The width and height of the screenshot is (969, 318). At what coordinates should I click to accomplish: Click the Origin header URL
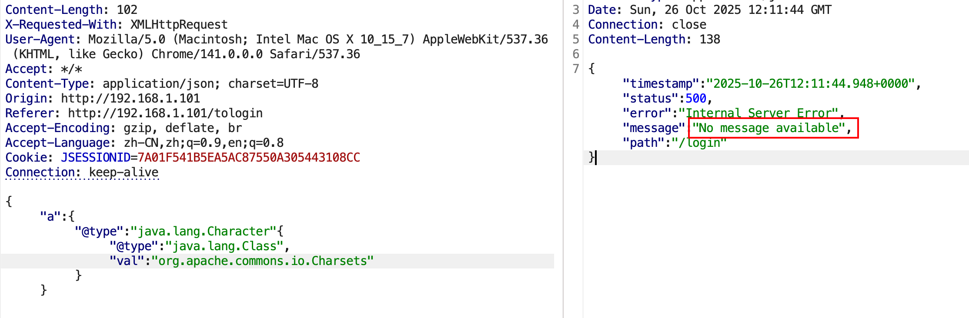[130, 98]
